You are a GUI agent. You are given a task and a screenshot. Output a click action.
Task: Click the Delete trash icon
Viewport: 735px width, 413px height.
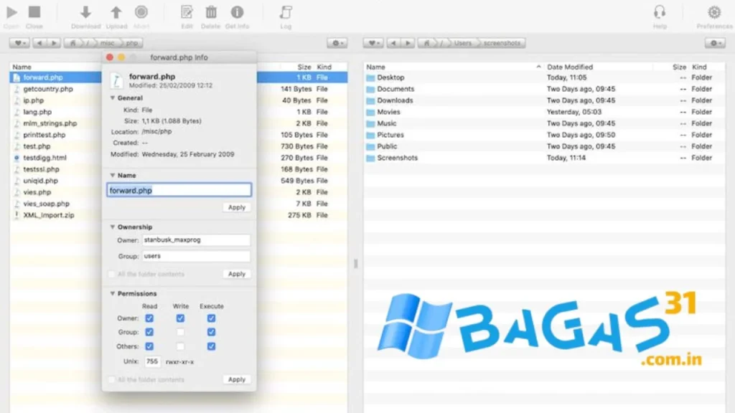click(211, 13)
